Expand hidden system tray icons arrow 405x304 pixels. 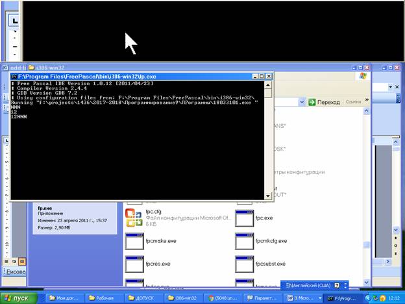[x=368, y=298]
